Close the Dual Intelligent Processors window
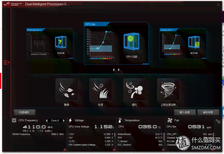 click(x=218, y=4)
